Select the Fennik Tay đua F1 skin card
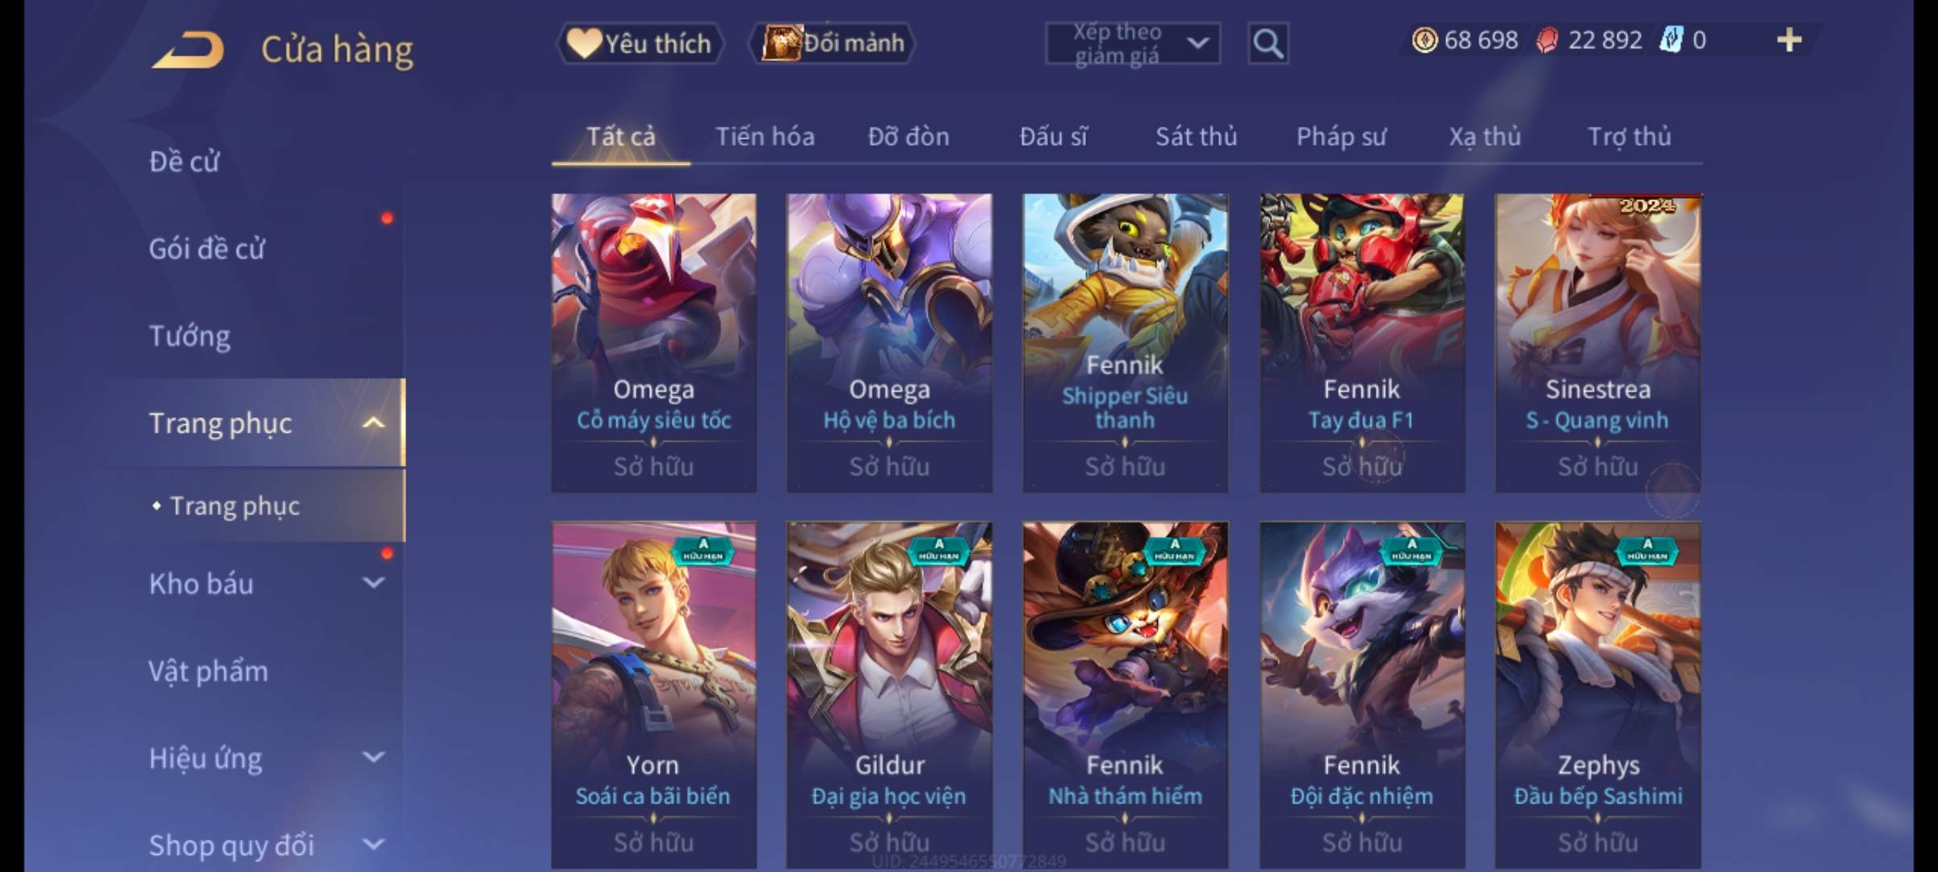 [1361, 342]
